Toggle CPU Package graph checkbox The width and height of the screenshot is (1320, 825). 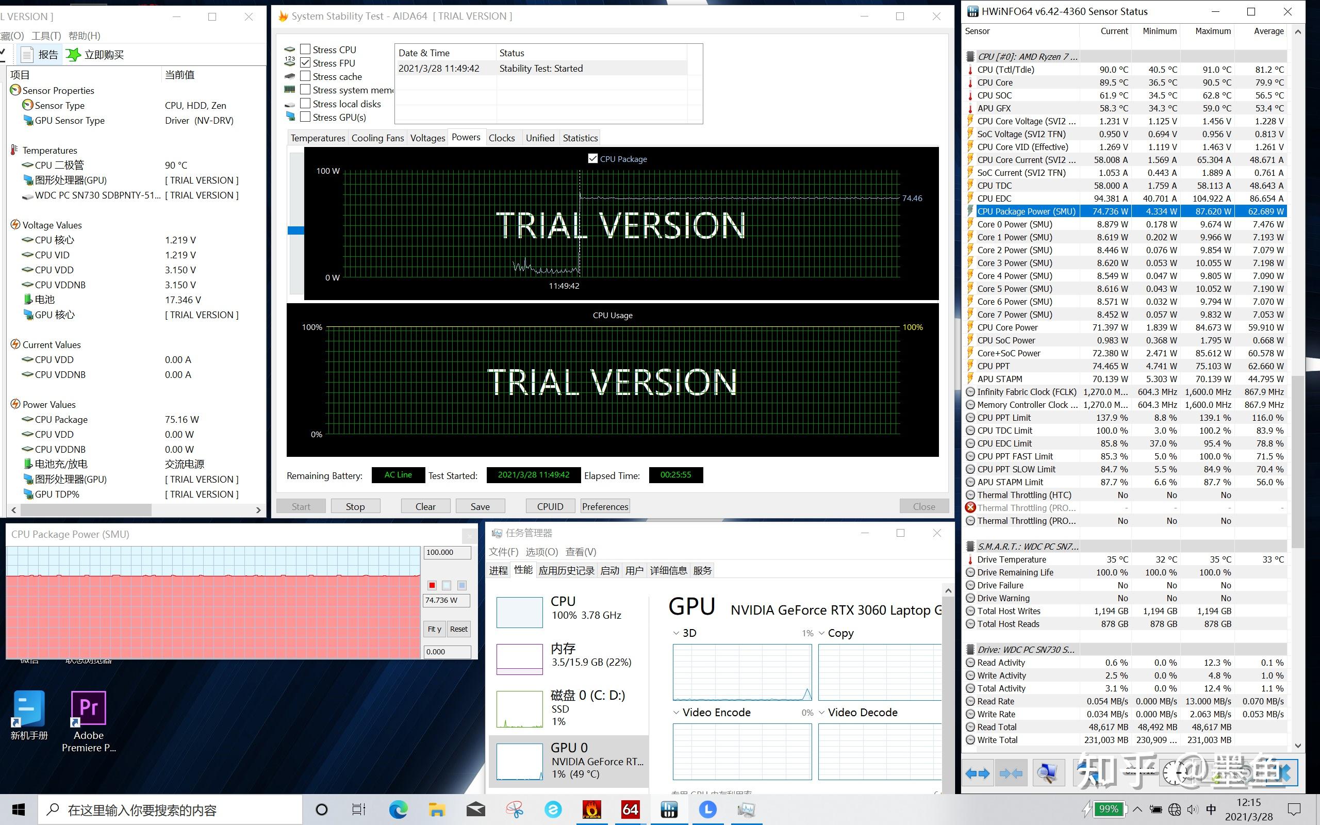[x=593, y=159]
